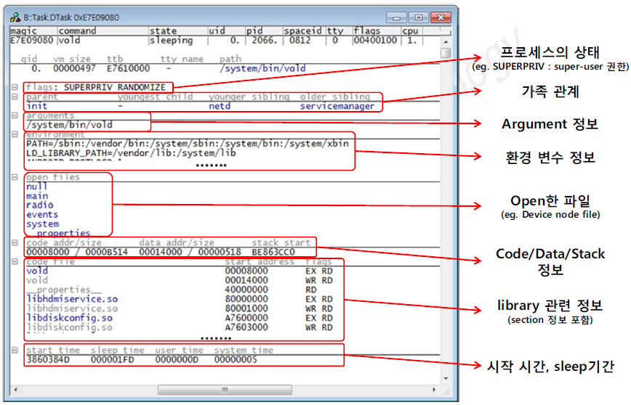Open the younger sibling netd
The width and height of the screenshot is (631, 405).
(x=220, y=106)
